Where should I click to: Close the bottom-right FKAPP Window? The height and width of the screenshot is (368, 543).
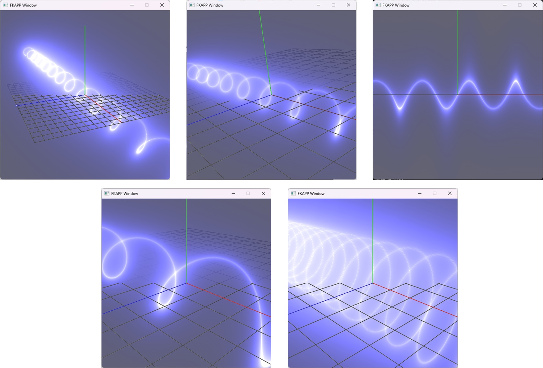click(450, 193)
